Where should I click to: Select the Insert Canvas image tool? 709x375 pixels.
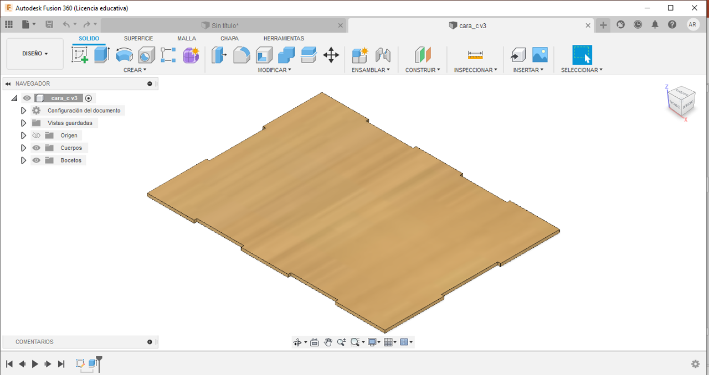pyautogui.click(x=540, y=55)
